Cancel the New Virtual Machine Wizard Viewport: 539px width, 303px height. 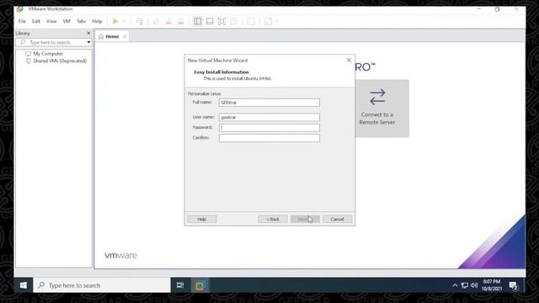click(x=337, y=219)
